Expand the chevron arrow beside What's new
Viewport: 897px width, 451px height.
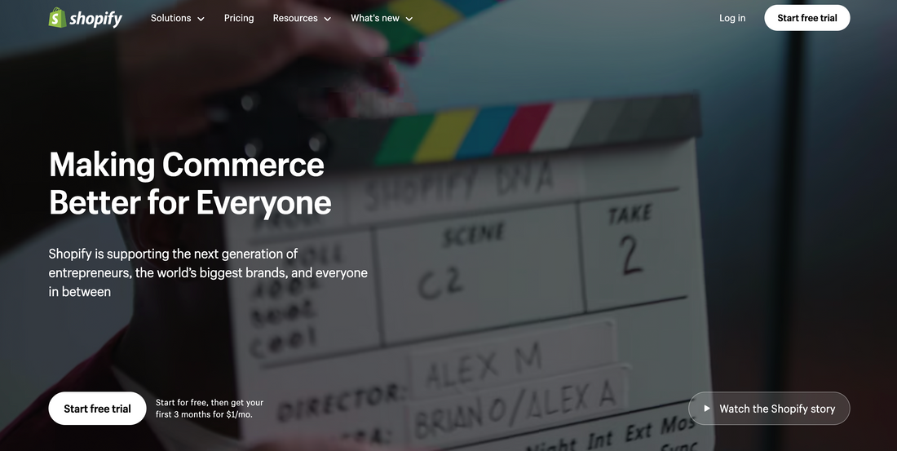pos(409,19)
